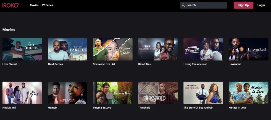Click the 'Mother In Love' title text
Screen dimensions: 271x120
pos(237,108)
